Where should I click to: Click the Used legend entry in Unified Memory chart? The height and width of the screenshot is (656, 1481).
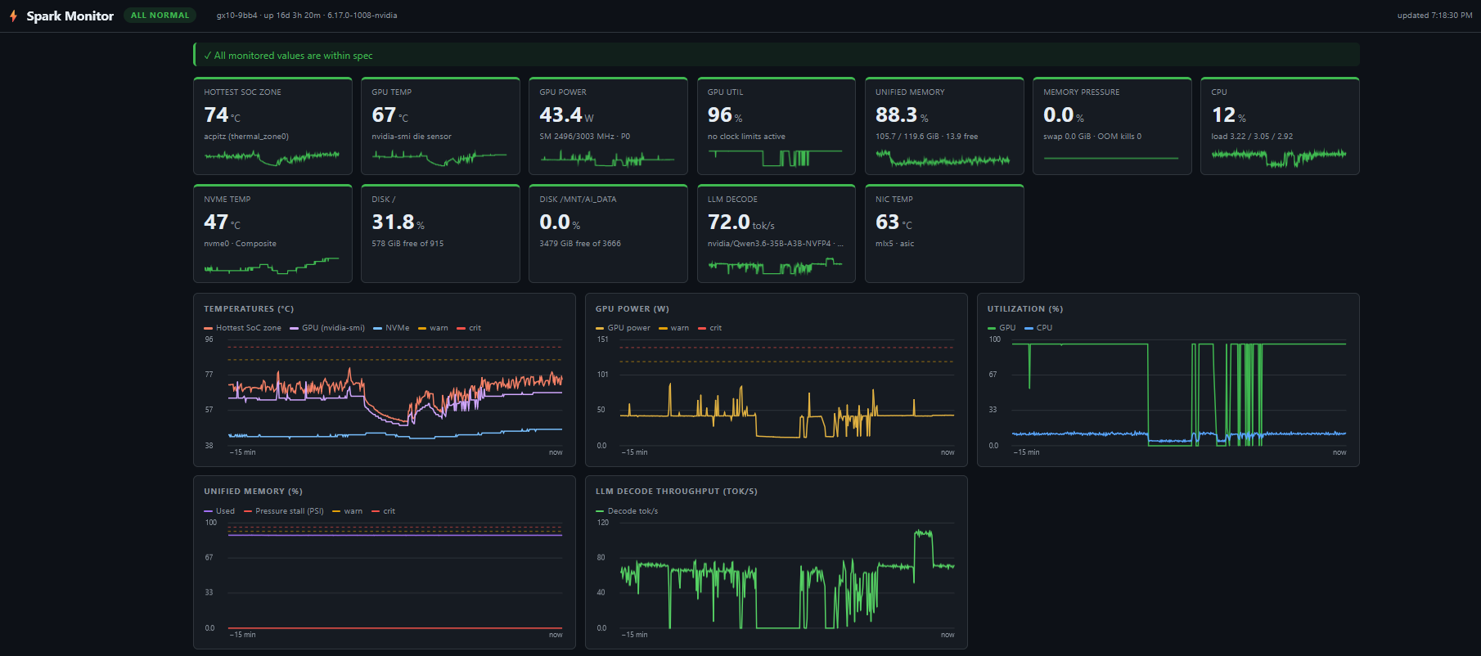pyautogui.click(x=219, y=511)
